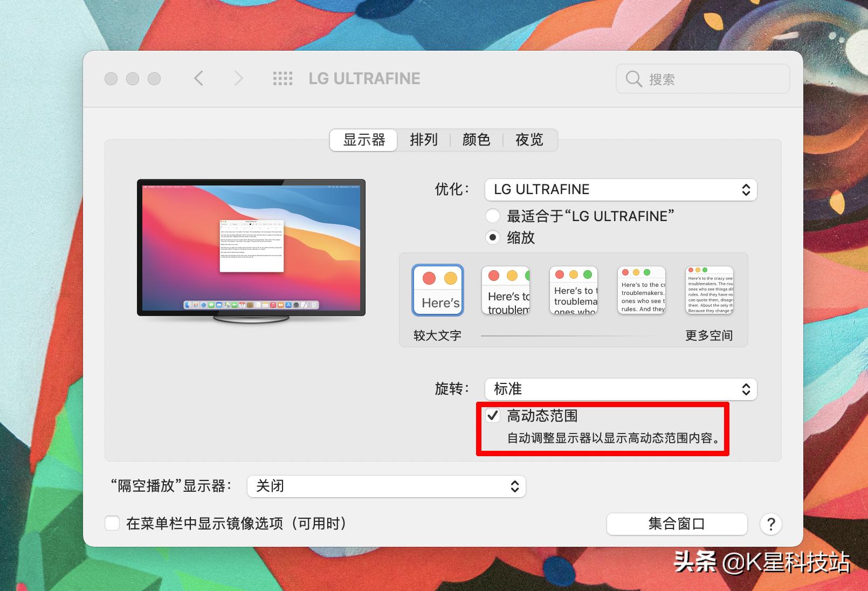Switch to the 排列 tab
Screen dimensions: 868x591
[424, 140]
